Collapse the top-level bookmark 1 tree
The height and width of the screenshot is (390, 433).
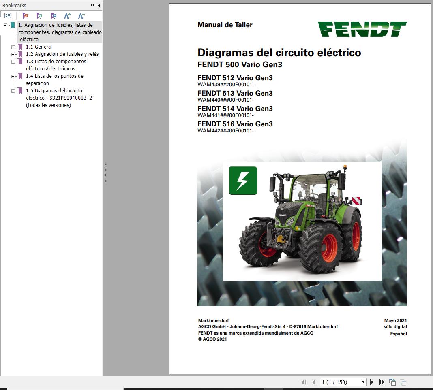(x=5, y=25)
